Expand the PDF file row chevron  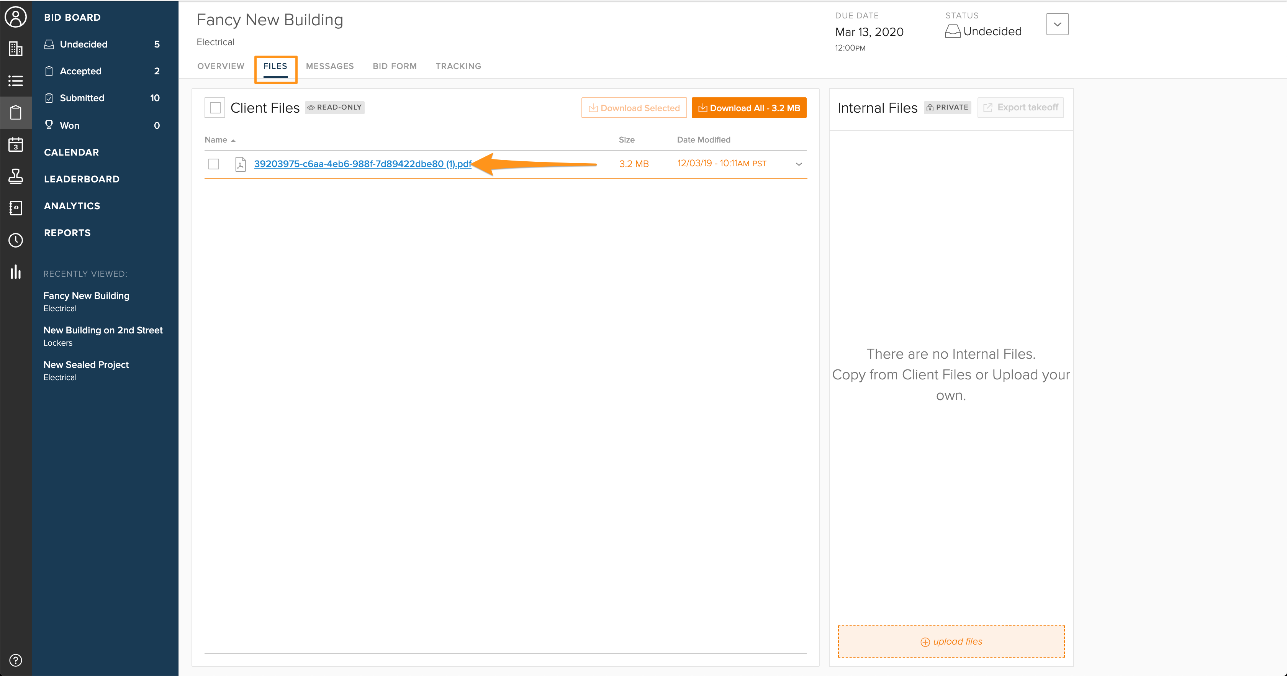[x=798, y=164]
